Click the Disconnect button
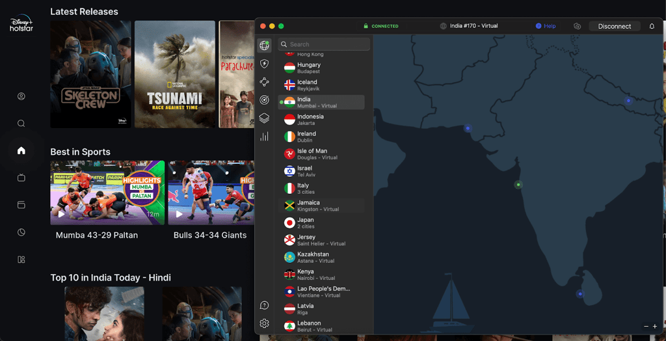This screenshot has width=666, height=341. point(614,27)
